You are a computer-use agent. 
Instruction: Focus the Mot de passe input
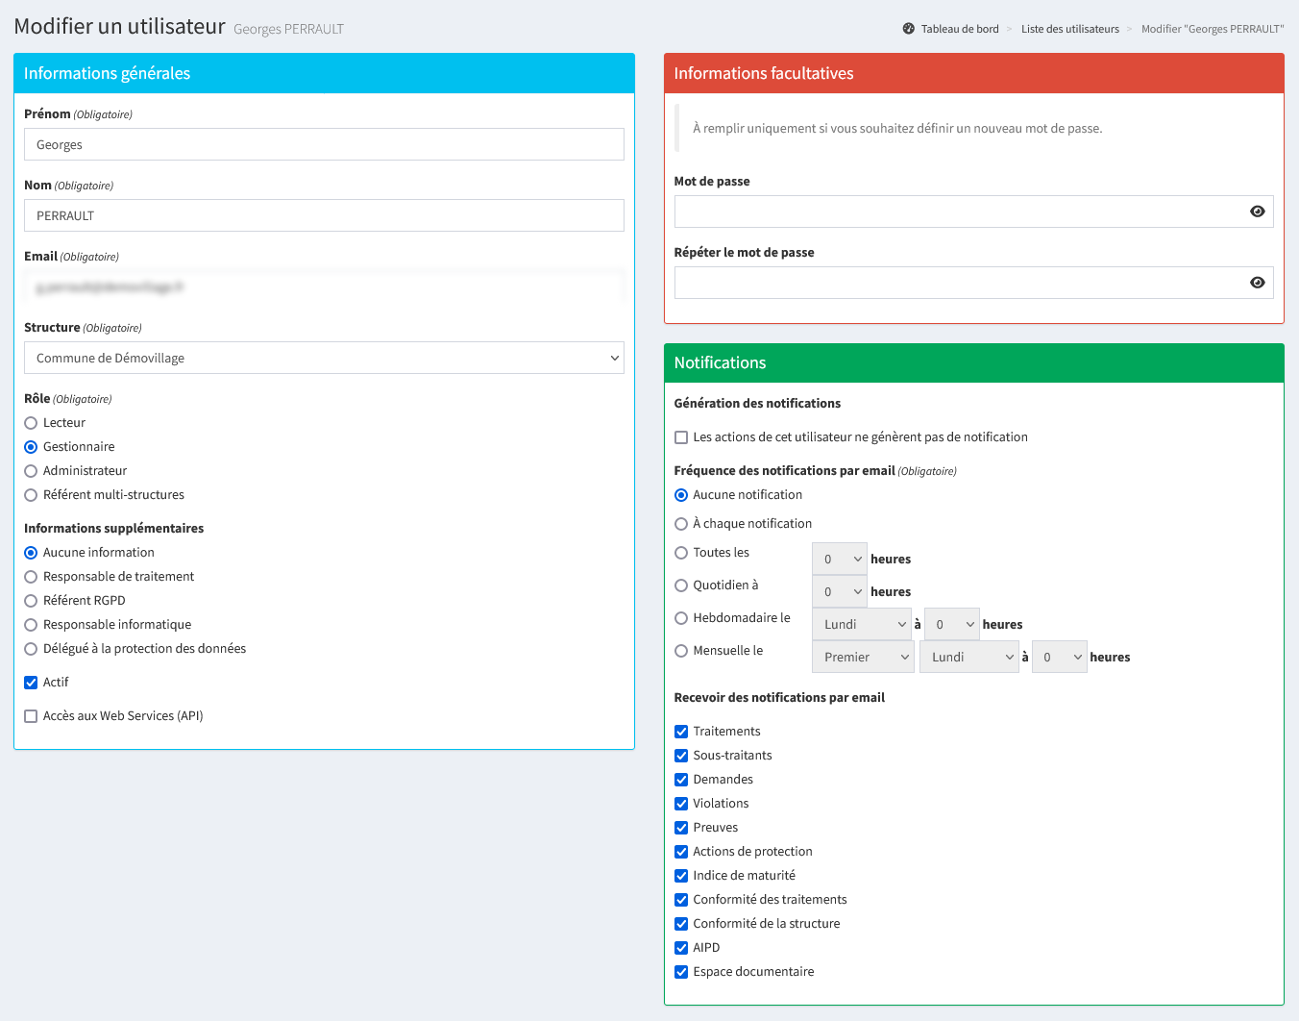pos(956,212)
